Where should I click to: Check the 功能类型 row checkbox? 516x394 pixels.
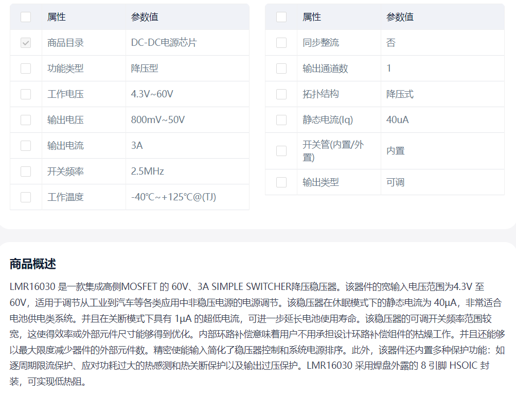pyautogui.click(x=26, y=68)
